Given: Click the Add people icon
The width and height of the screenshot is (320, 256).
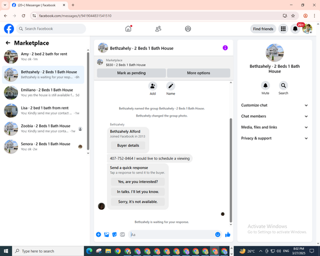Looking at the screenshot, I should click(153, 86).
